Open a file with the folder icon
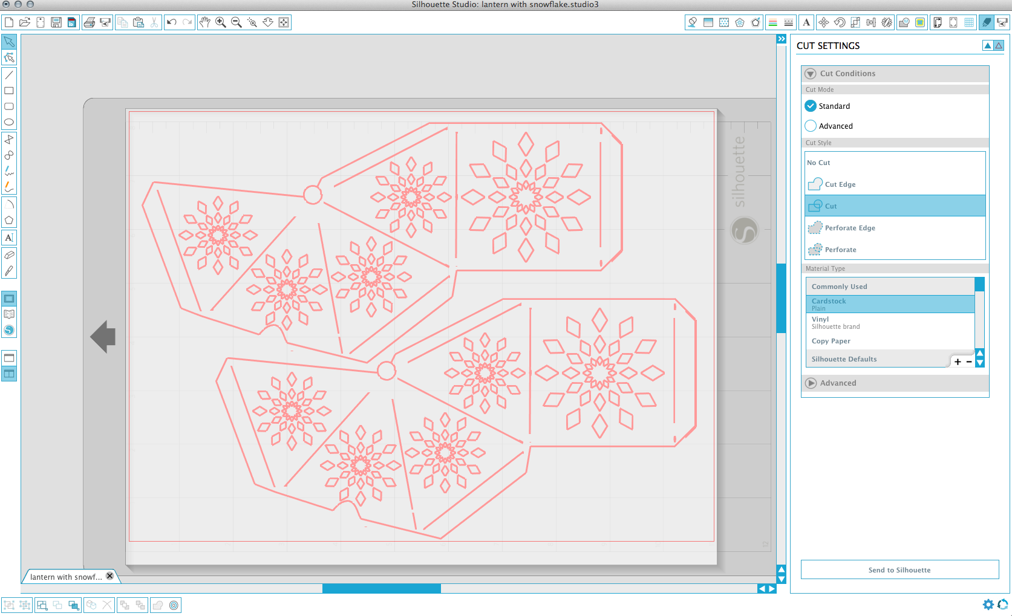This screenshot has width=1012, height=616. (25, 22)
